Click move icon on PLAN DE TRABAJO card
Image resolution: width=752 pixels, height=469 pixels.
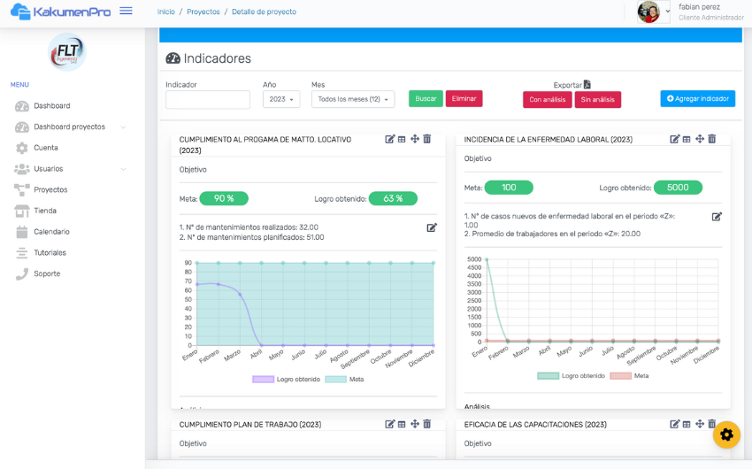point(414,424)
